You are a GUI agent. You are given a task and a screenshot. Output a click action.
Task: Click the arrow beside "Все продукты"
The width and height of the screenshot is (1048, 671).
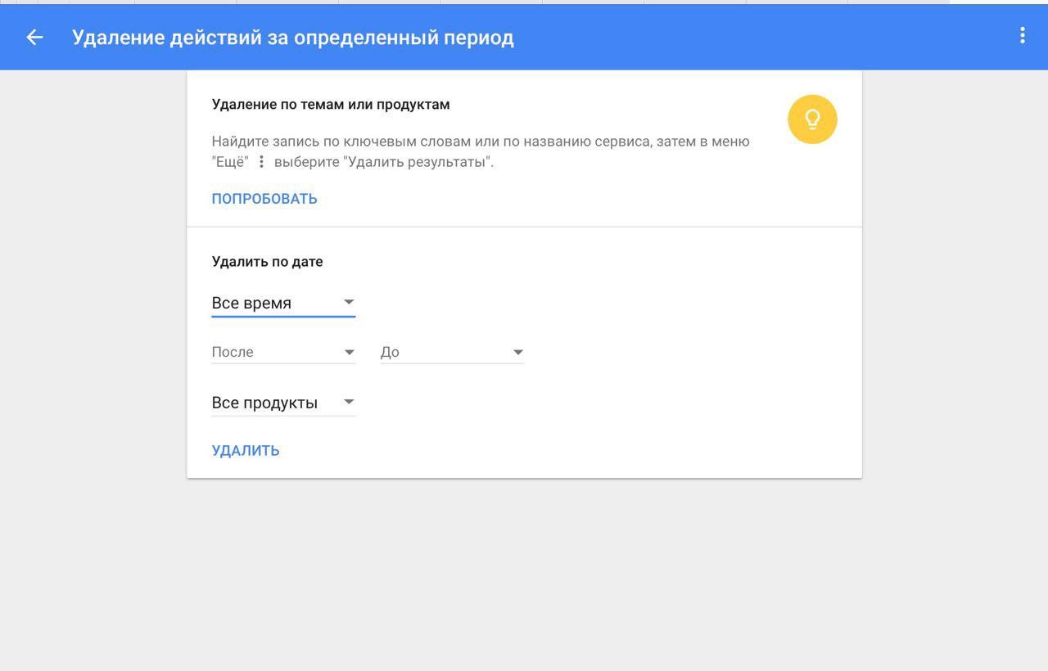pos(349,402)
